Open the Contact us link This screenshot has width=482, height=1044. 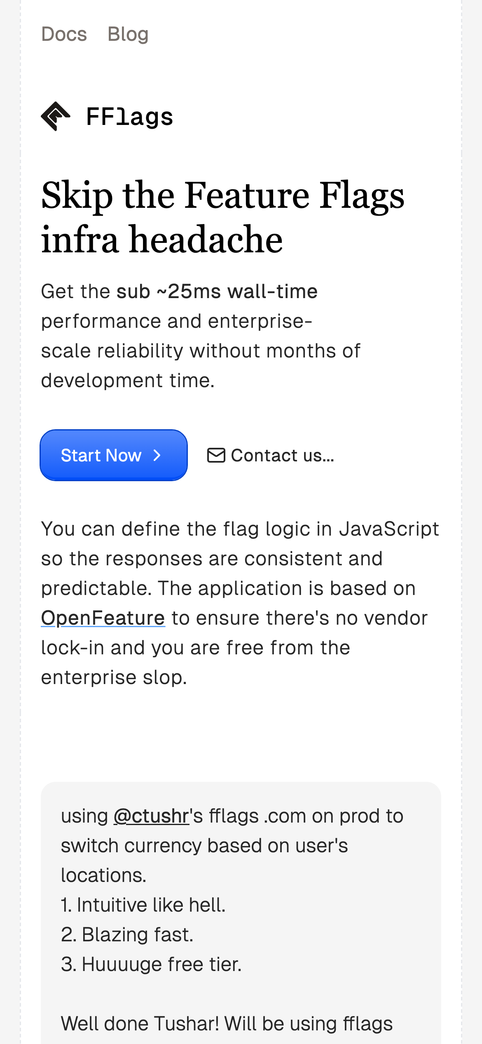(x=282, y=455)
